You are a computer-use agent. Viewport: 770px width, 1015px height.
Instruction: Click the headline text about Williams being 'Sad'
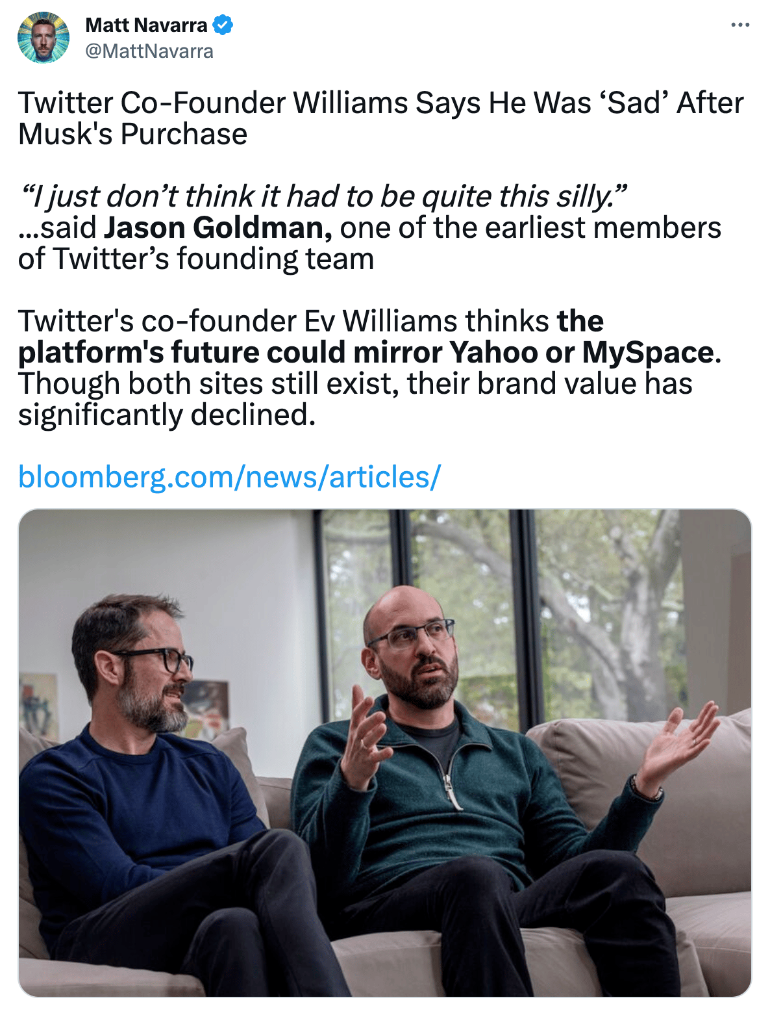pyautogui.click(x=380, y=103)
